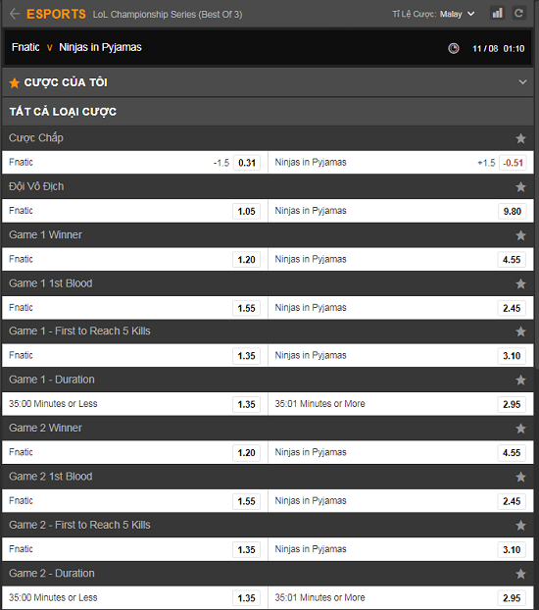This screenshot has width=539, height=610.
Task: Refresh odds with the reload icon
Action: coord(518,14)
